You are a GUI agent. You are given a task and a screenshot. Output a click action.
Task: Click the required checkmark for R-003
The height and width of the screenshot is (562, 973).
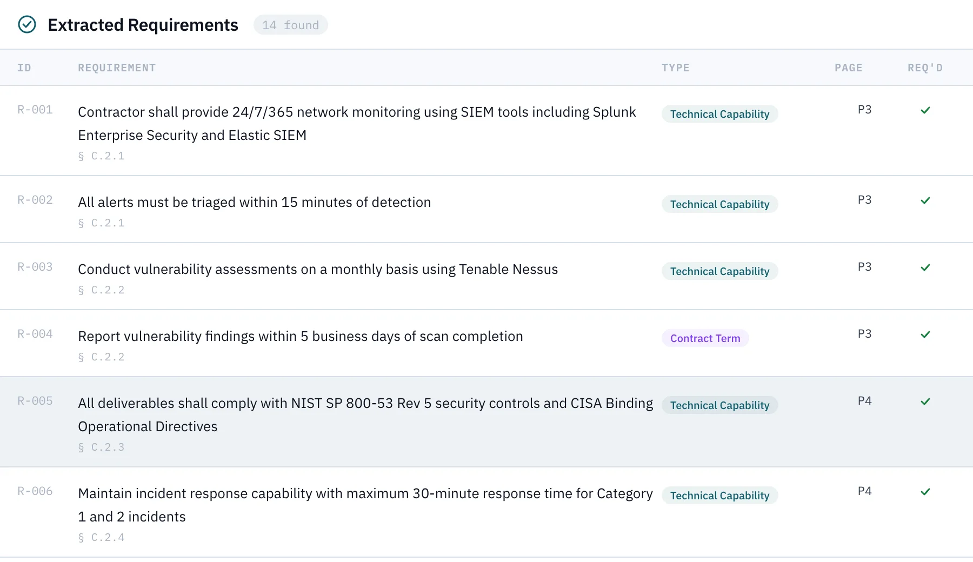(x=925, y=267)
